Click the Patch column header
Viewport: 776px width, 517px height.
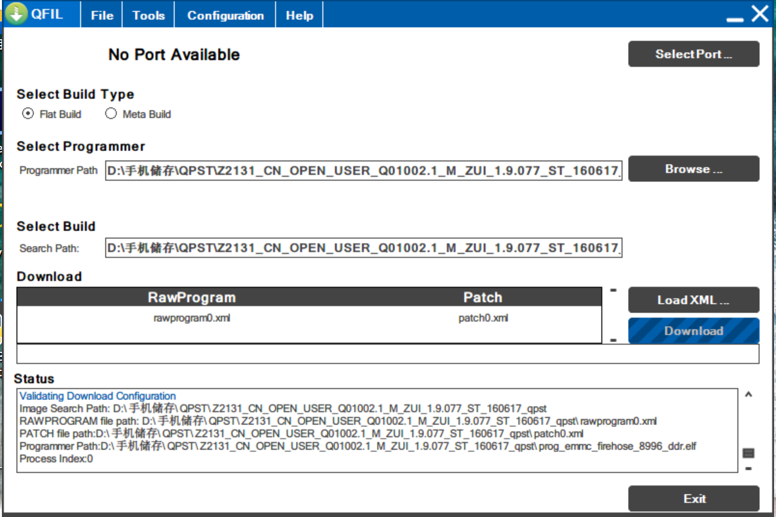tap(483, 297)
